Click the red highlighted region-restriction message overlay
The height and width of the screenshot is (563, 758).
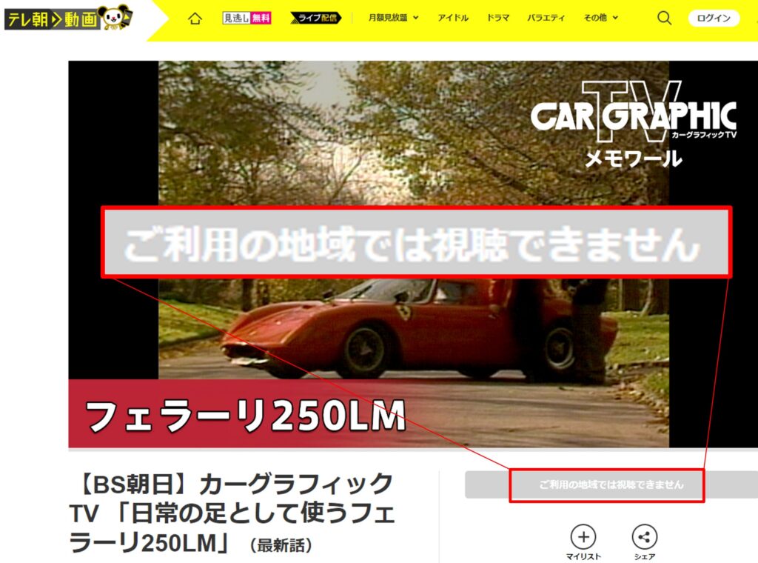[415, 239]
